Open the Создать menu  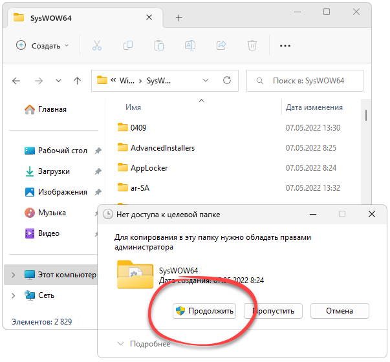tap(42, 46)
